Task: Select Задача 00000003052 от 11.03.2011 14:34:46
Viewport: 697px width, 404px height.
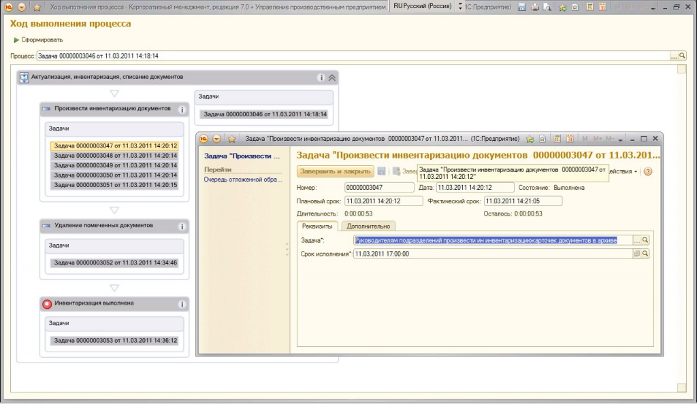Action: pyautogui.click(x=114, y=263)
